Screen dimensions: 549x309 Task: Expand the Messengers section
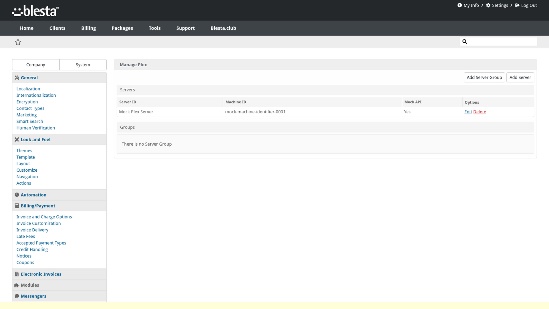click(x=59, y=296)
